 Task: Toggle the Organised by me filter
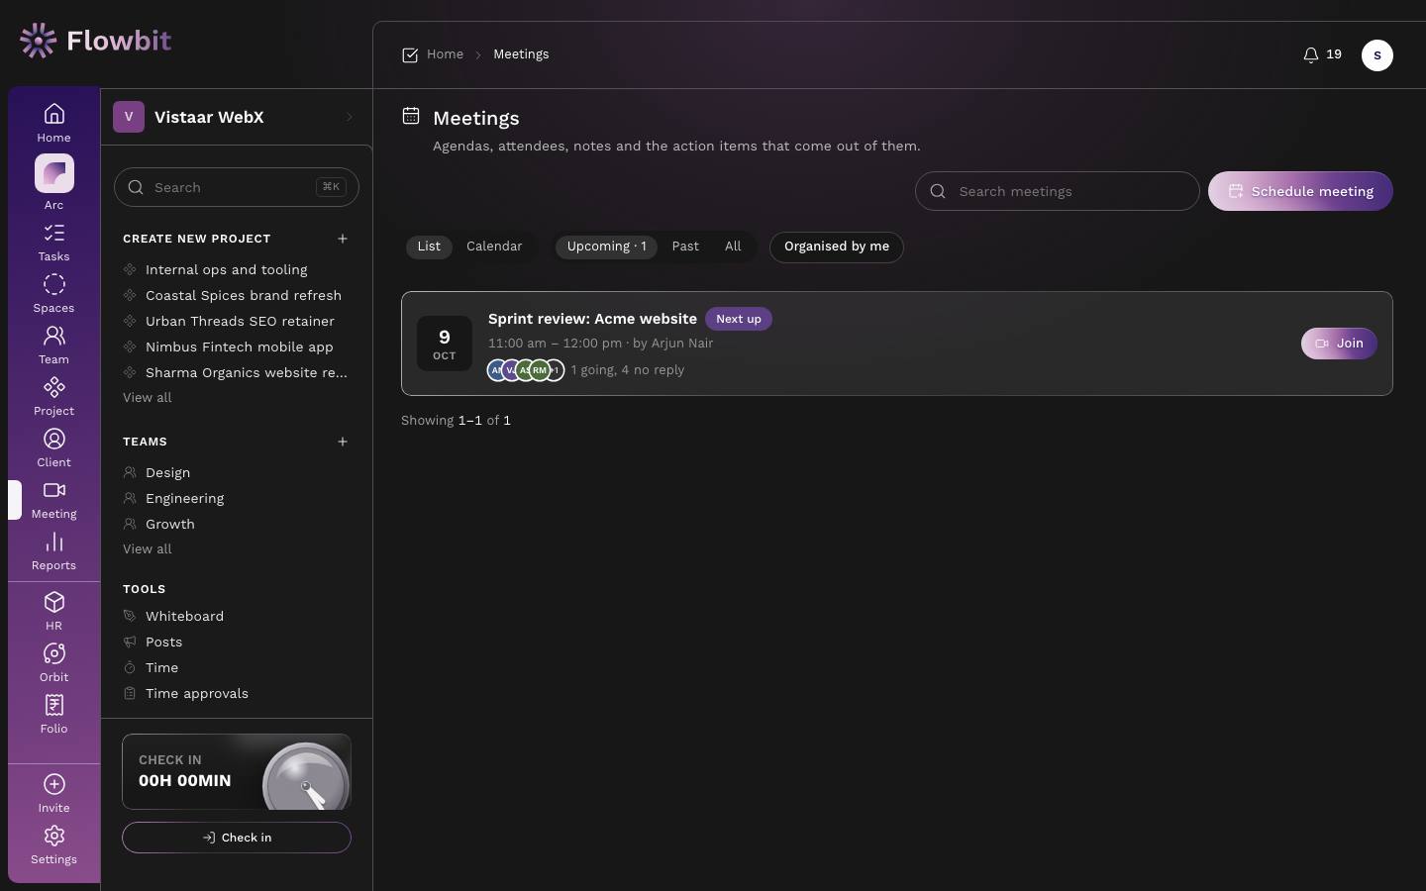click(x=837, y=247)
